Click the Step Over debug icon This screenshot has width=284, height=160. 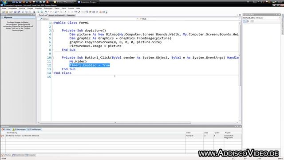pyautogui.click(x=79, y=12)
